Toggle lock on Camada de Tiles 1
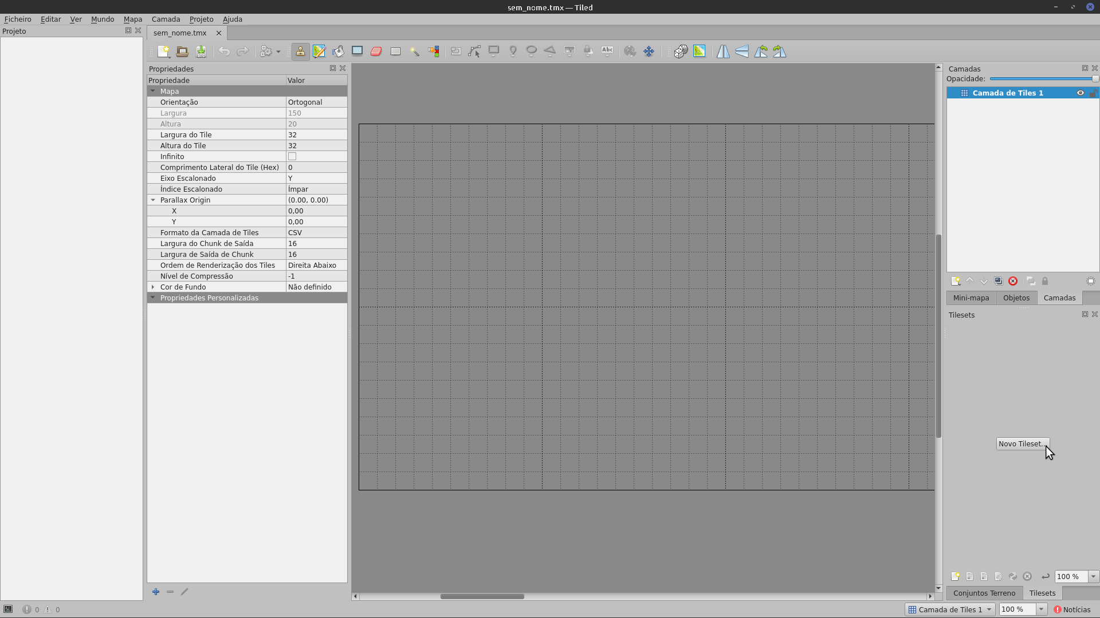This screenshot has width=1100, height=618. coord(1093,93)
